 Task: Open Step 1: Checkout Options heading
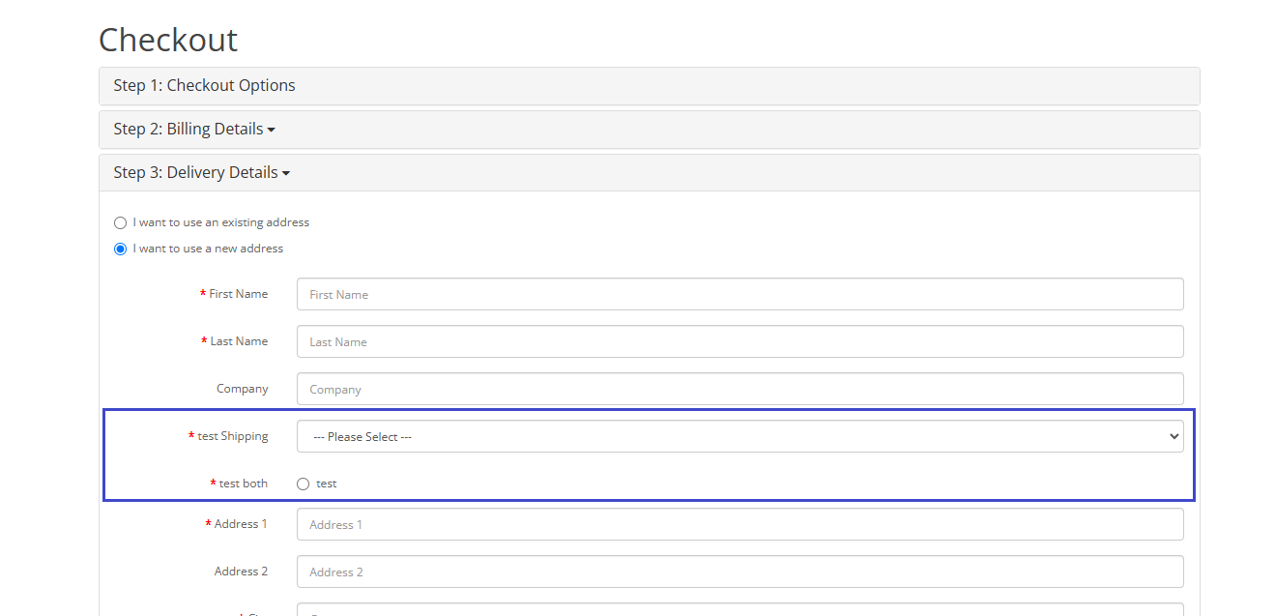pos(204,86)
